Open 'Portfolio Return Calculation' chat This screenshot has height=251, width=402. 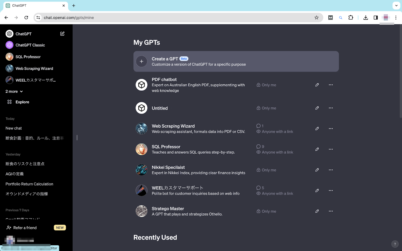(x=29, y=184)
